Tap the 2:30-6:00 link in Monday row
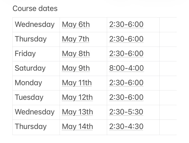 click(126, 83)
